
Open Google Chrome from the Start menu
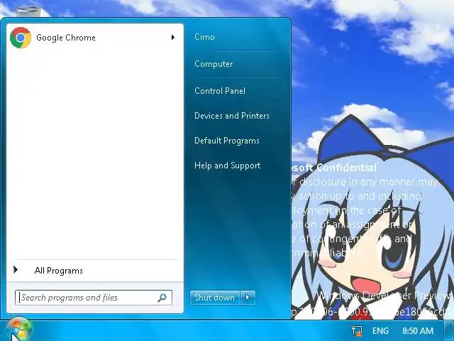coord(95,38)
